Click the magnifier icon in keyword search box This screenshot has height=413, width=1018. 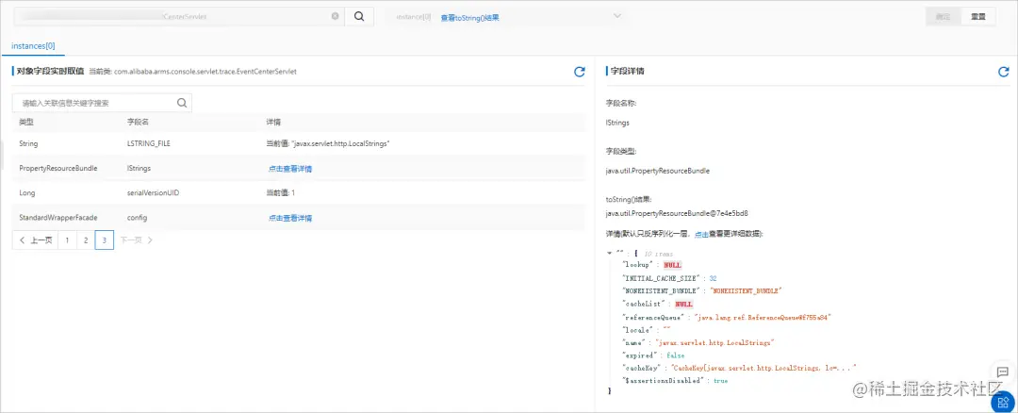182,103
